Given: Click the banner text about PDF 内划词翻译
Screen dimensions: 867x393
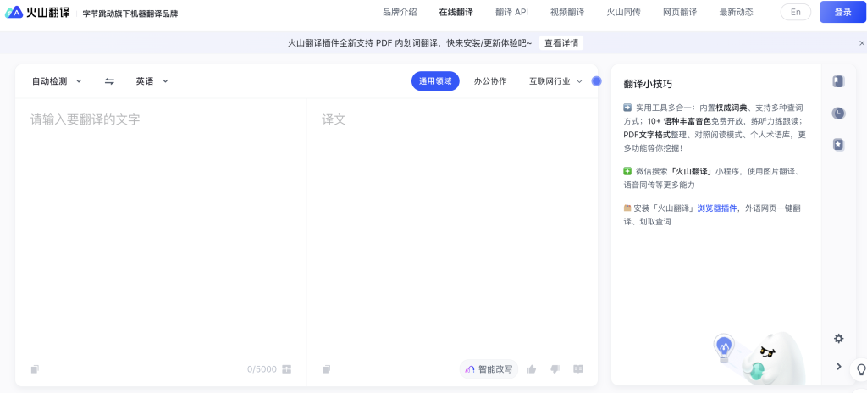Looking at the screenshot, I should coord(410,42).
